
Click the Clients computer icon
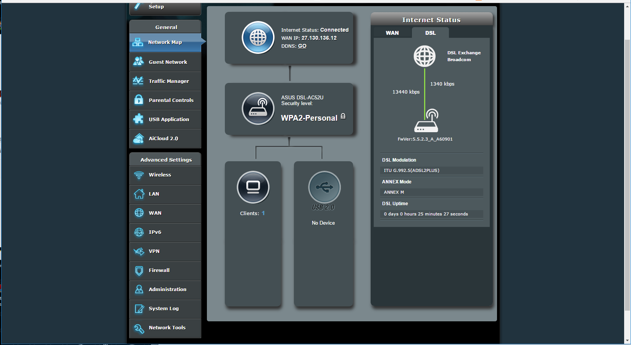tap(253, 187)
